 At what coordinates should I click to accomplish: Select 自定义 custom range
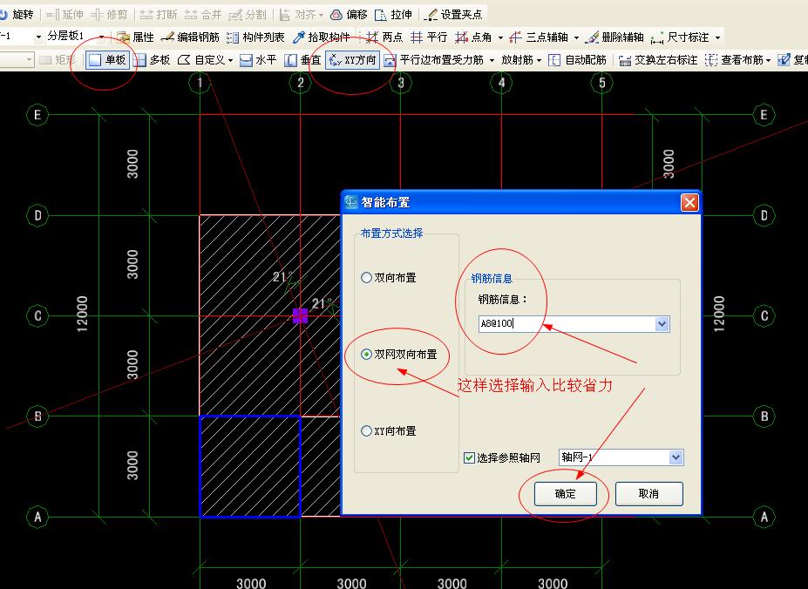(x=201, y=60)
